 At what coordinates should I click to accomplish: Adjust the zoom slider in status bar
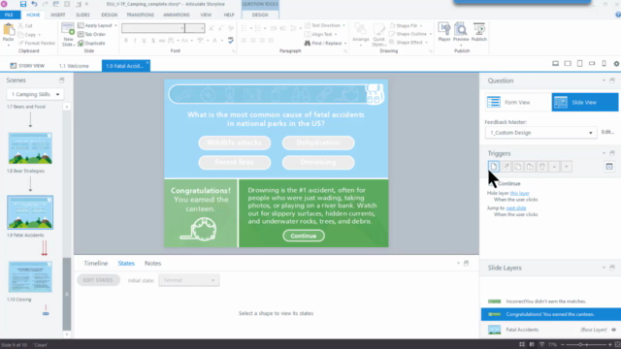[x=581, y=345]
